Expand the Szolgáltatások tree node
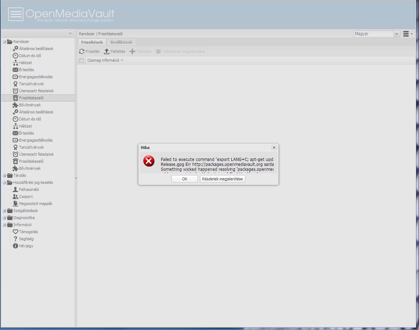This screenshot has height=330, width=419. [x=5, y=211]
